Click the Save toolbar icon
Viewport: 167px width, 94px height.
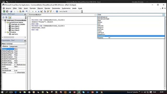(x=11, y=11)
